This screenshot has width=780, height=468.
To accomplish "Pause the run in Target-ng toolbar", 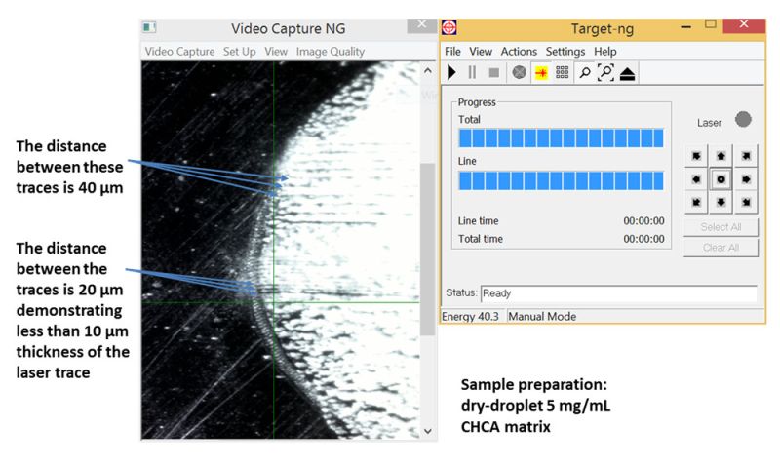I will pos(472,72).
